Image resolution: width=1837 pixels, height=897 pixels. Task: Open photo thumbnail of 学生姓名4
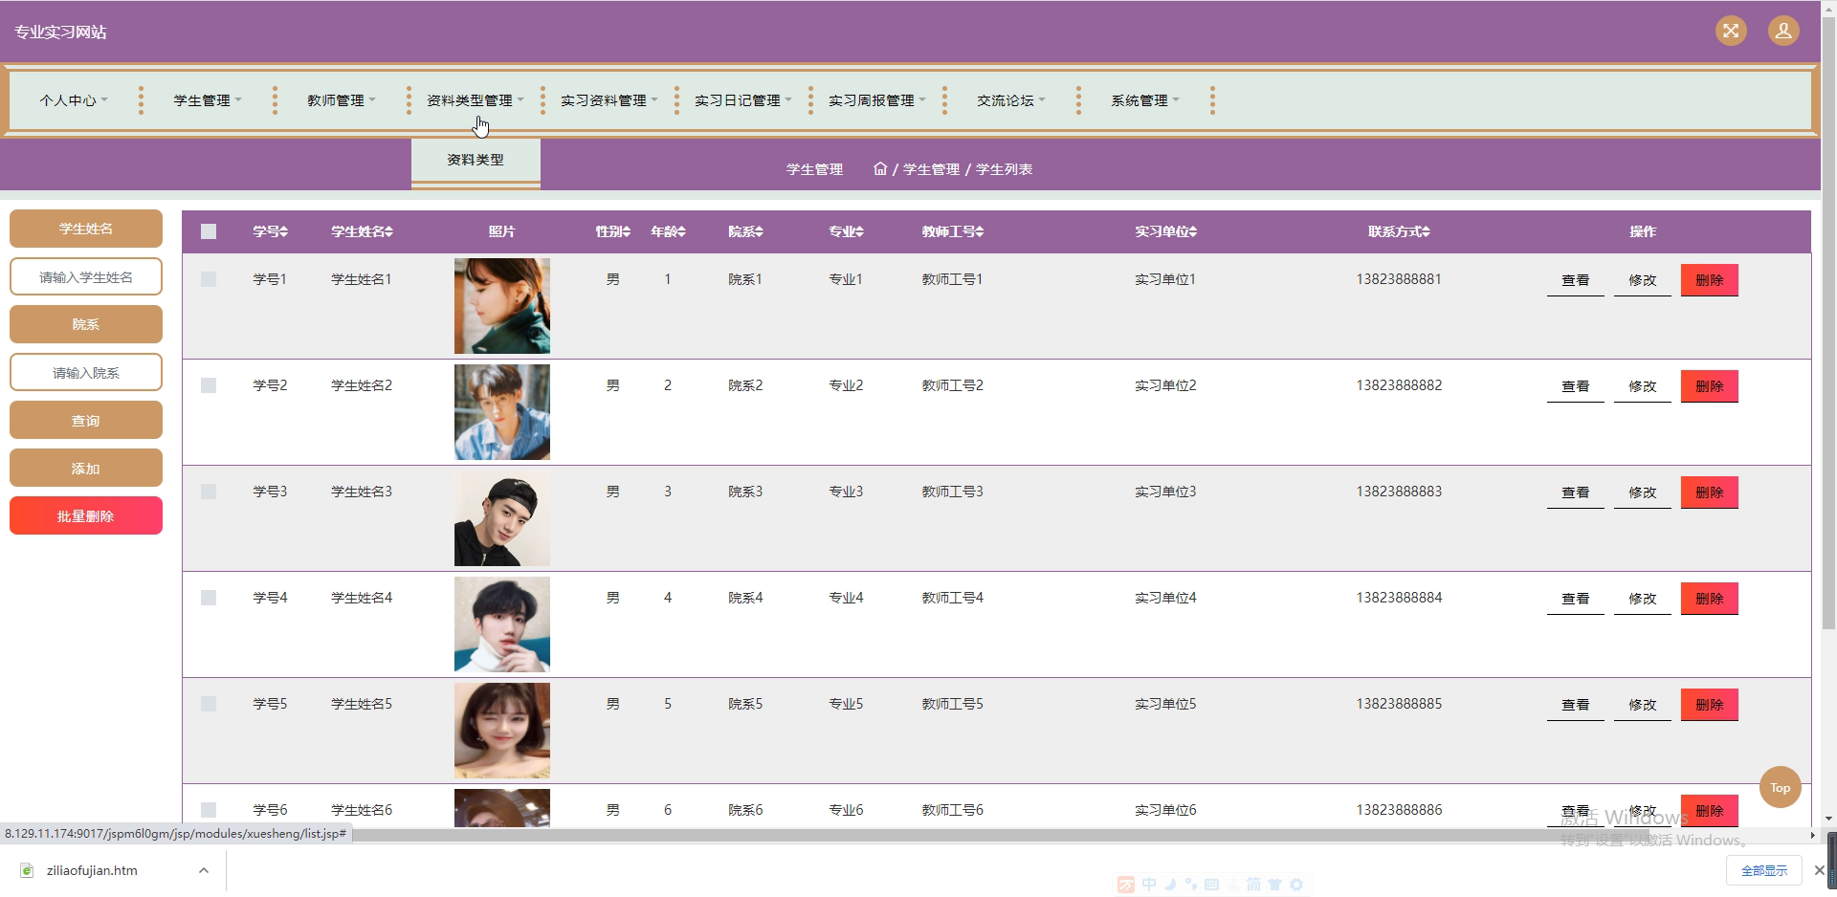tap(502, 624)
